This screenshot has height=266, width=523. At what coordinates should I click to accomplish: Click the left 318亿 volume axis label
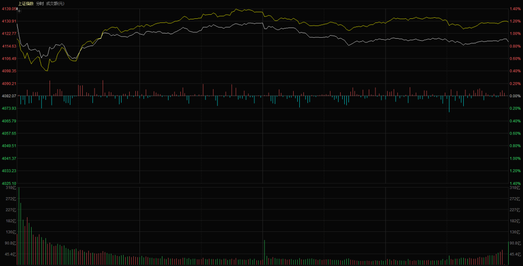coord(9,188)
